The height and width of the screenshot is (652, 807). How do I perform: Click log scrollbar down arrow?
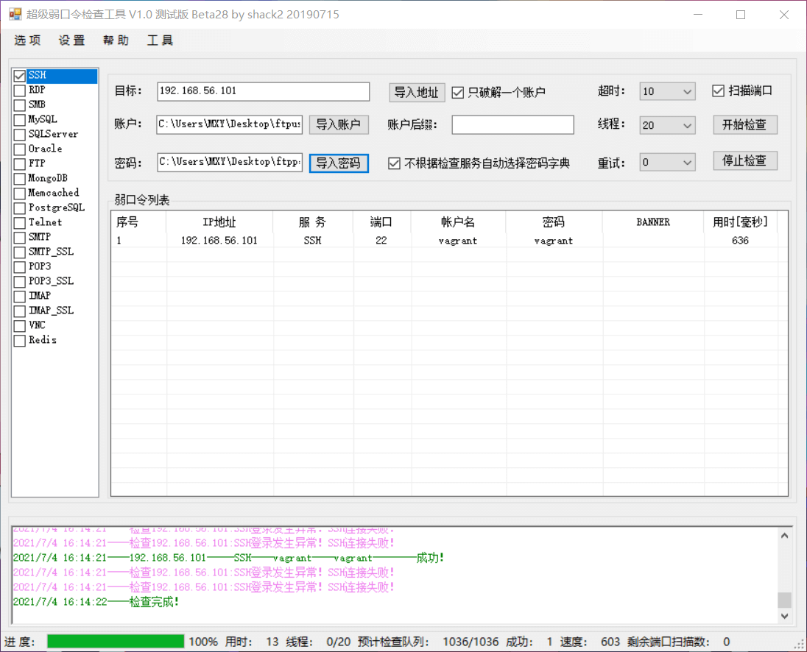(x=784, y=616)
